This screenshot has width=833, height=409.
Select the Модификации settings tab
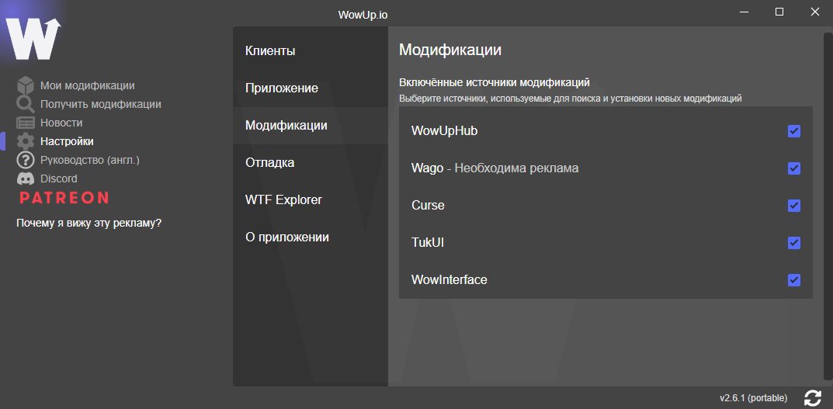(311, 126)
